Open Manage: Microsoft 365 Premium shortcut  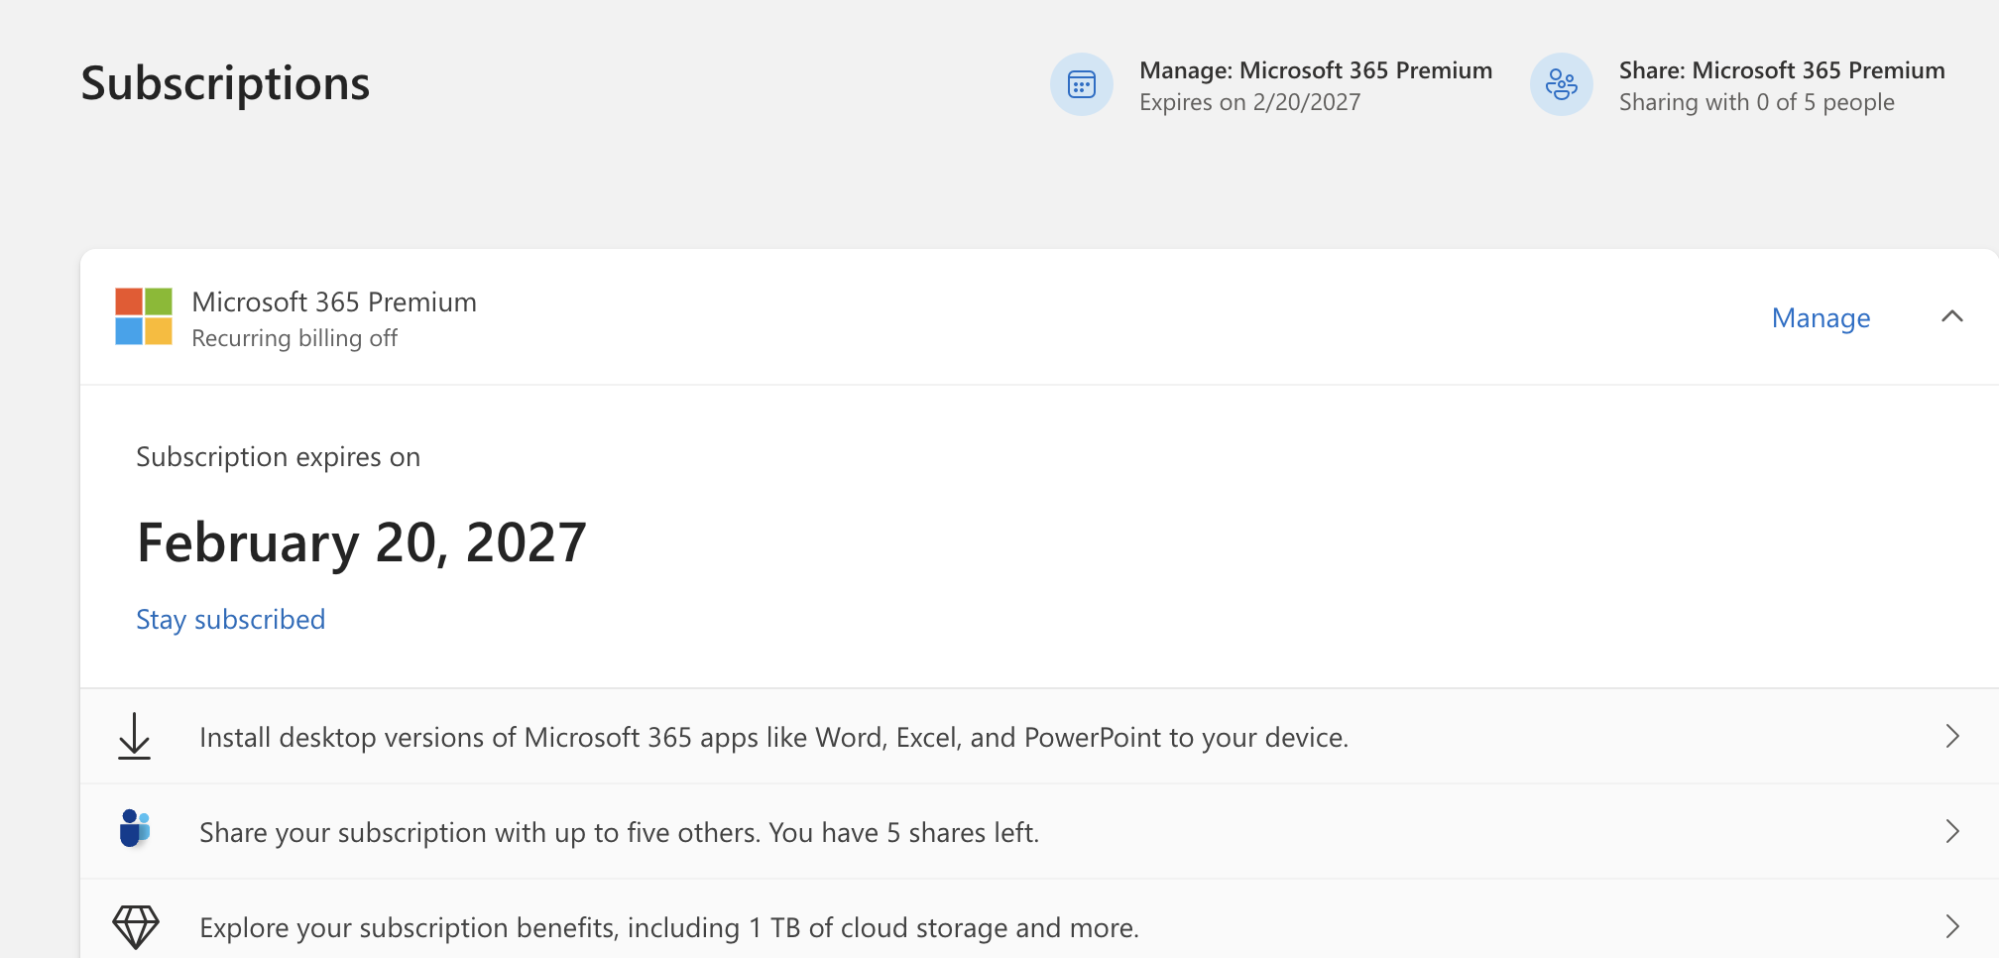click(x=1315, y=70)
